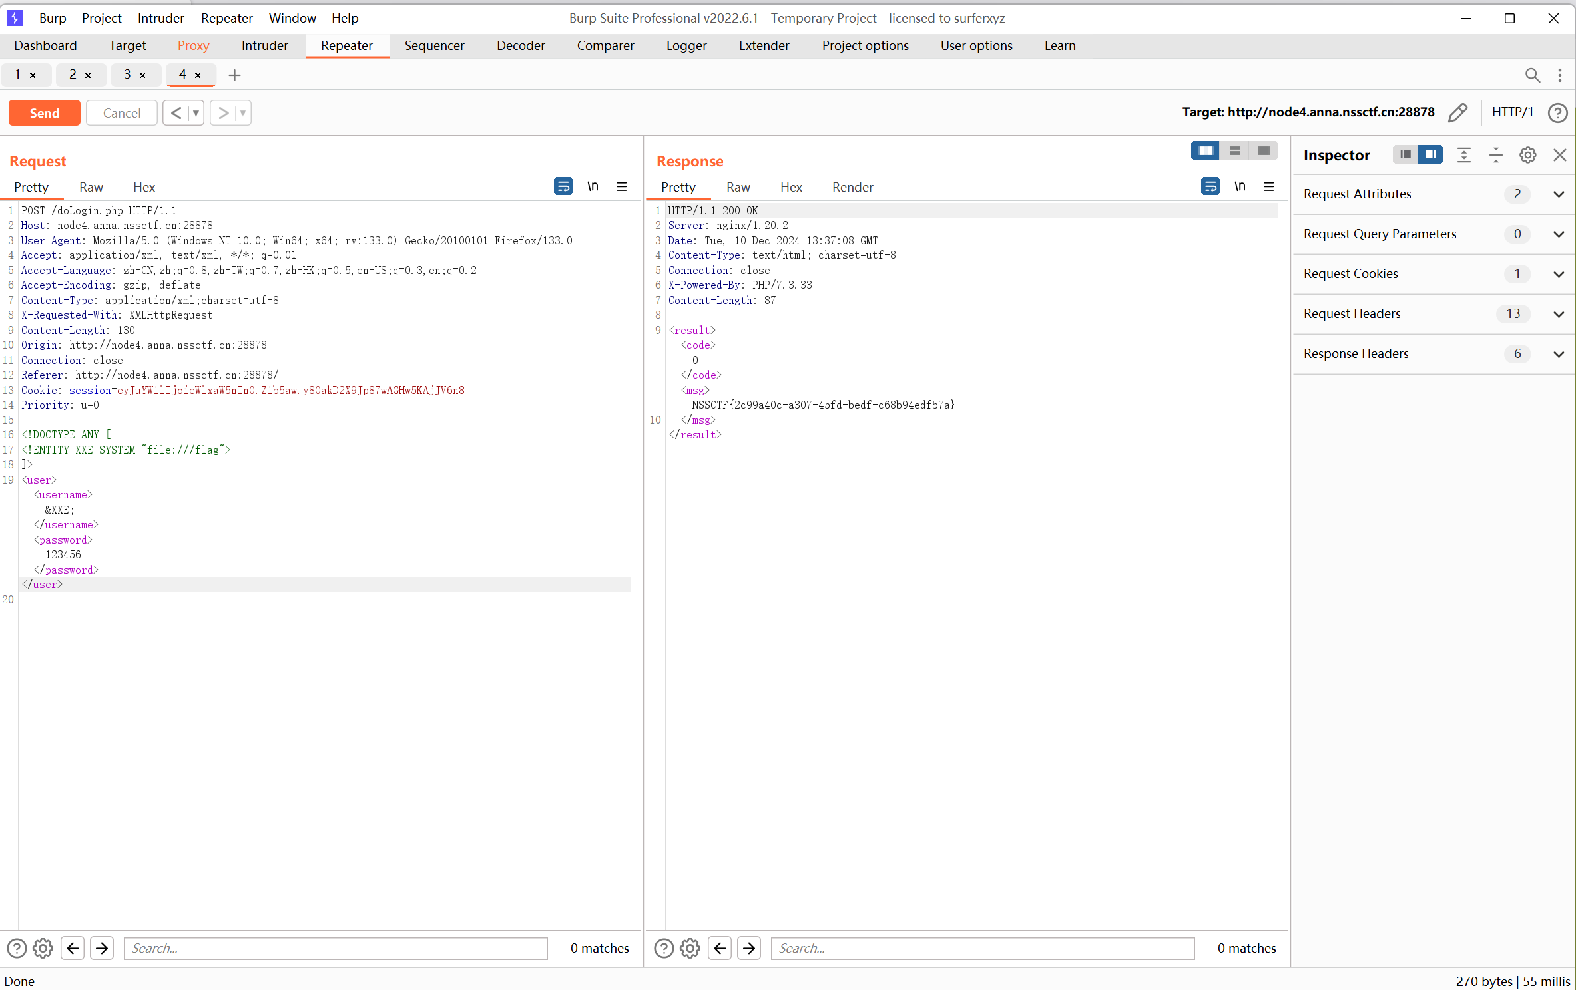Open Response search help icon

coord(664,948)
